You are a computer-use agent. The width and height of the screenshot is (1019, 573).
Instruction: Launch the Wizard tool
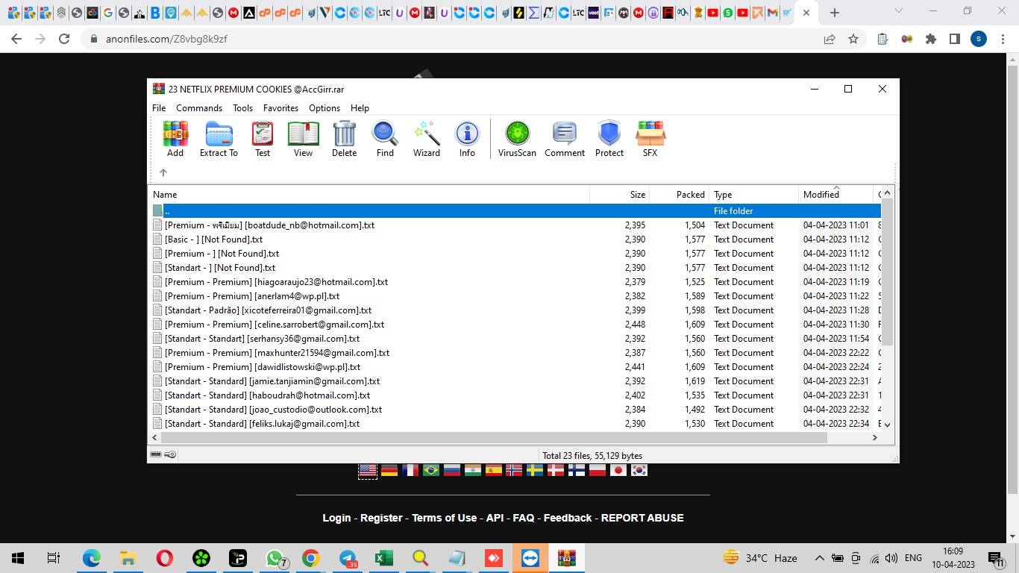(x=427, y=140)
